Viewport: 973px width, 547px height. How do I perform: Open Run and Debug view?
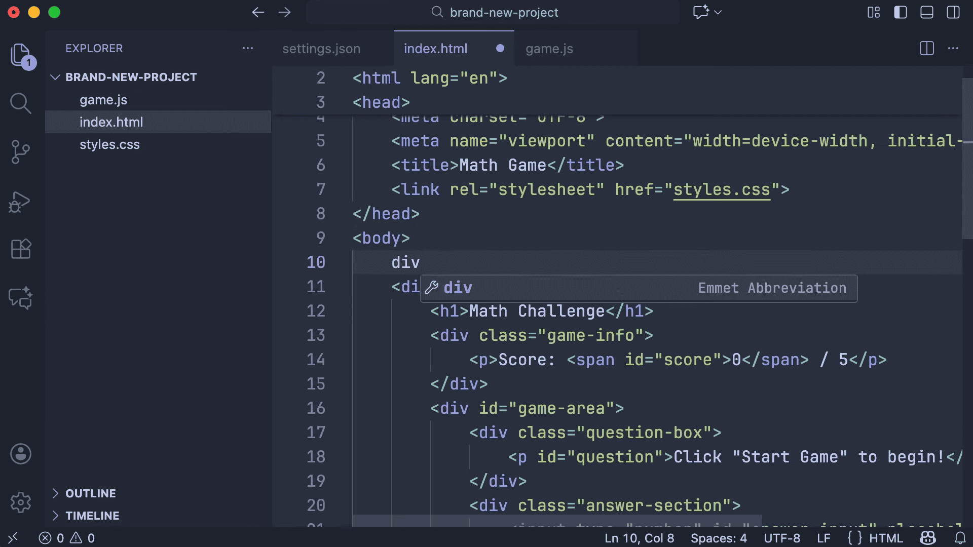tap(20, 202)
